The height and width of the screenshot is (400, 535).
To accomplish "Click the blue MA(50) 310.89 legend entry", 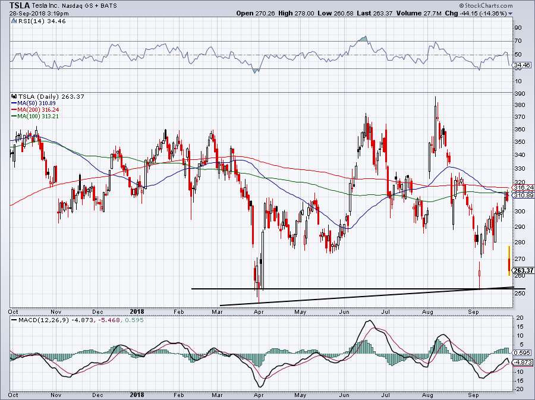I will pos(33,103).
